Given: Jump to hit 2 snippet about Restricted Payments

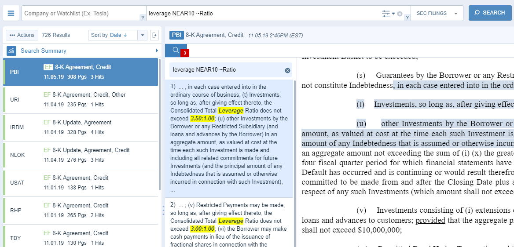Looking at the screenshot, I should [x=229, y=223].
